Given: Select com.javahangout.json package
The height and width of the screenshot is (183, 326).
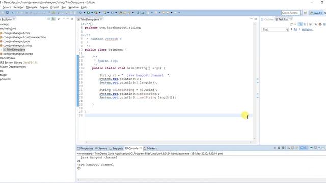Looking at the screenshot, I should coord(16,41).
